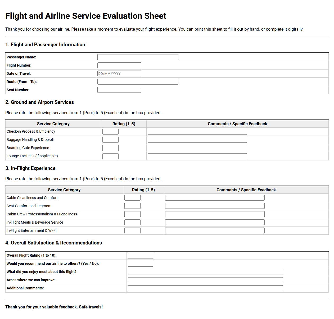The height and width of the screenshot is (319, 334).
Task: Click the 'In-Flight Meals & Beverage Service' label
Action: [x=35, y=222]
